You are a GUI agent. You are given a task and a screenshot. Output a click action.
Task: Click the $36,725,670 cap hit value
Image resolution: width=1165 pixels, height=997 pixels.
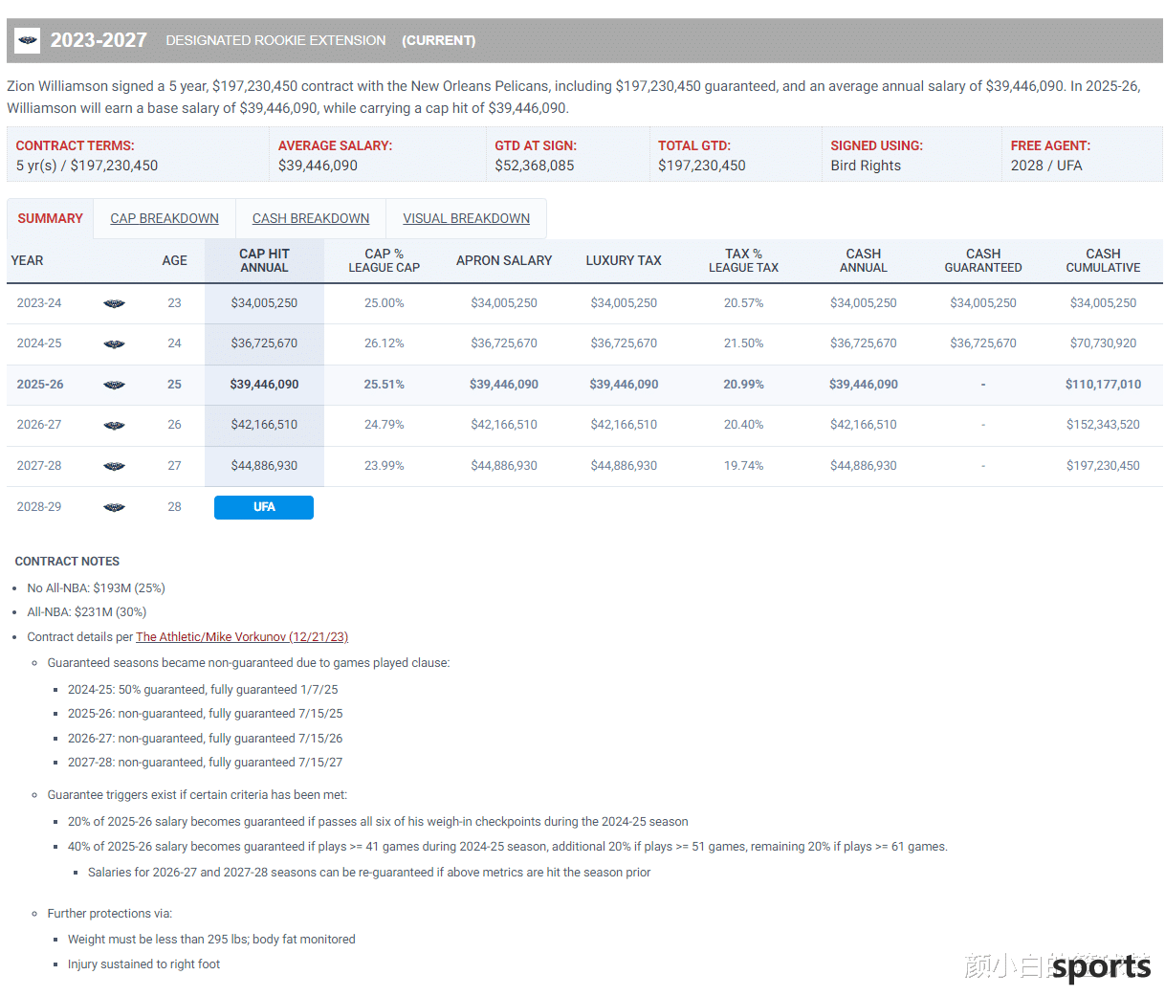[x=264, y=343]
